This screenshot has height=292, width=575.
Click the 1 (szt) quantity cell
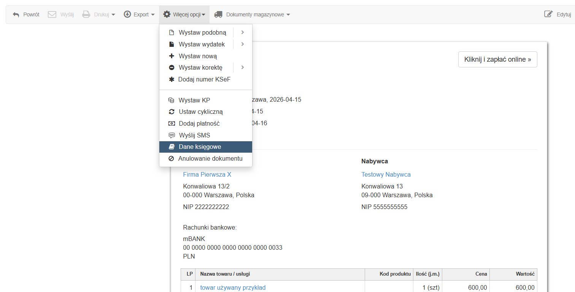pyautogui.click(x=431, y=287)
